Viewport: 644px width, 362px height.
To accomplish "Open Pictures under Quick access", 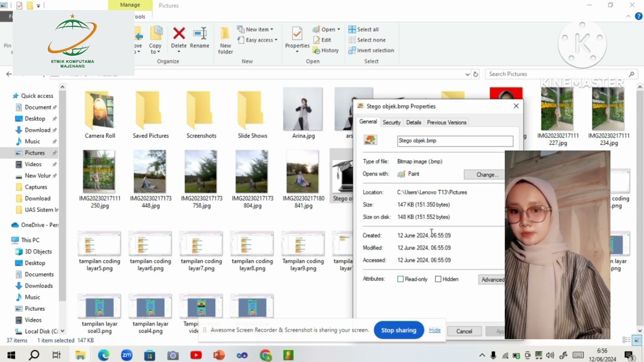I will pyautogui.click(x=35, y=153).
